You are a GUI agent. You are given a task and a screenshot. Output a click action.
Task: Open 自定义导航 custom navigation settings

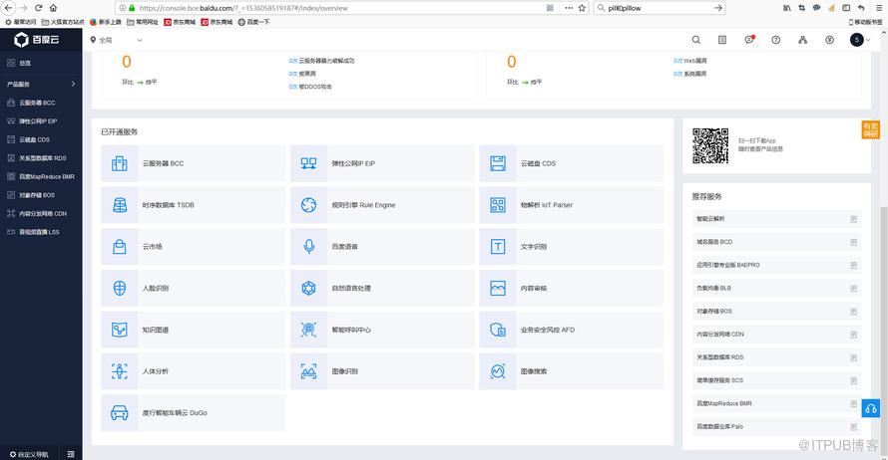pyautogui.click(x=29, y=454)
